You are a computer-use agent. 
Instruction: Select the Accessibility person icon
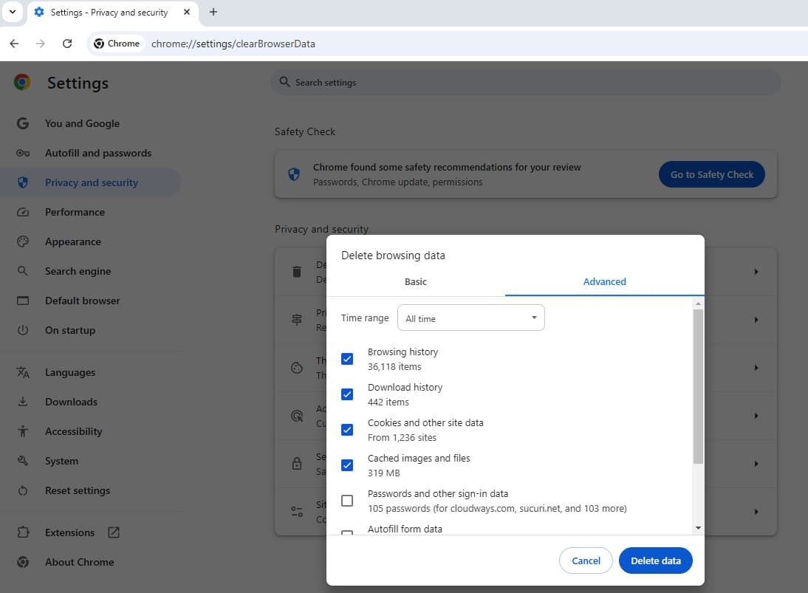coord(22,431)
